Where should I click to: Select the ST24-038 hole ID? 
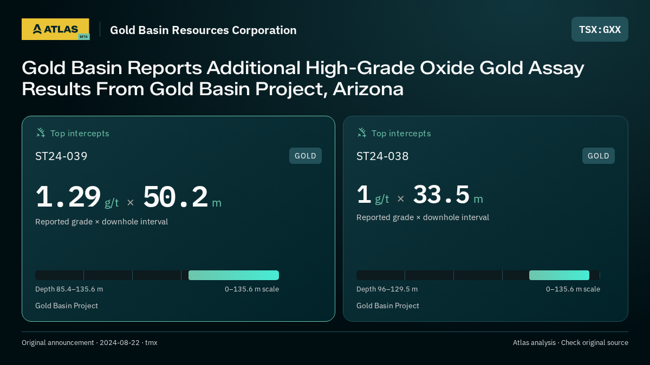click(382, 156)
